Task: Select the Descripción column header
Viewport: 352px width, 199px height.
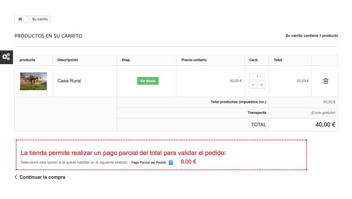Action: (x=68, y=60)
